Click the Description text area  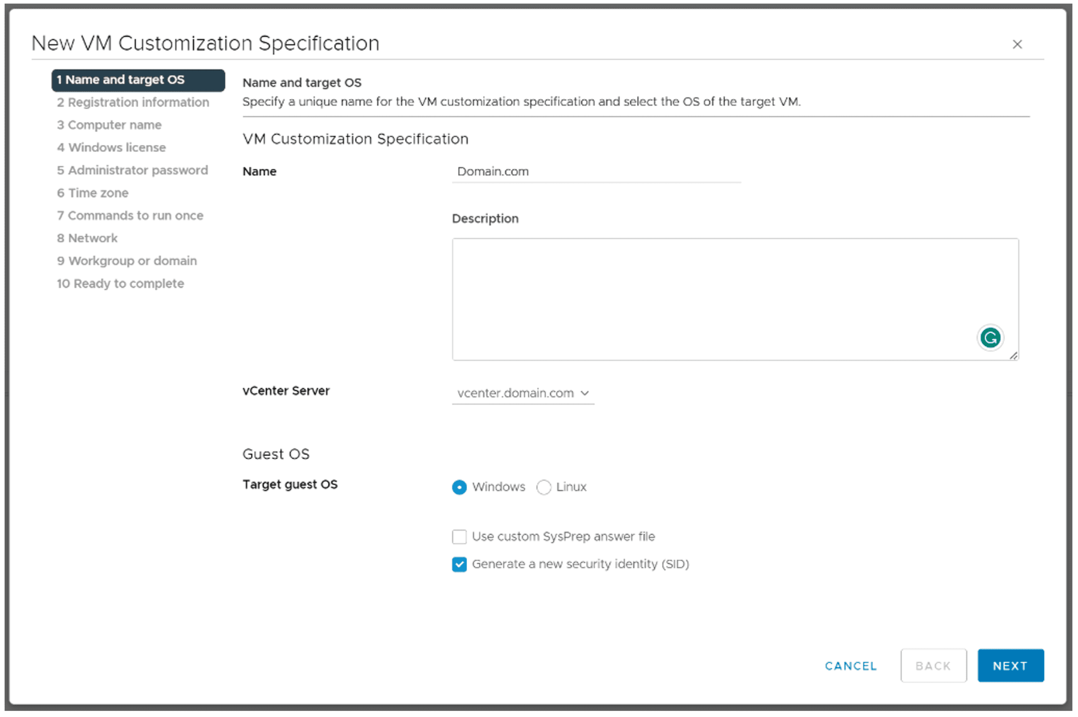[733, 299]
